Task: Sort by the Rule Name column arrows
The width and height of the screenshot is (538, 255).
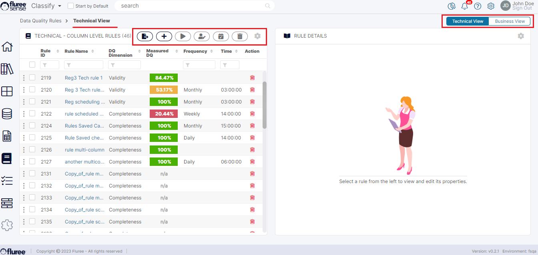Action: 92,51
